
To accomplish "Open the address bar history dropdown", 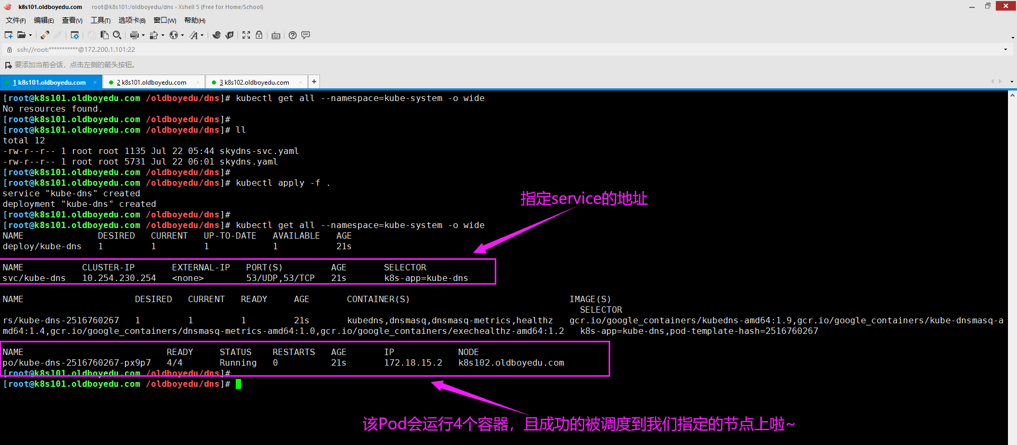I will point(1005,50).
